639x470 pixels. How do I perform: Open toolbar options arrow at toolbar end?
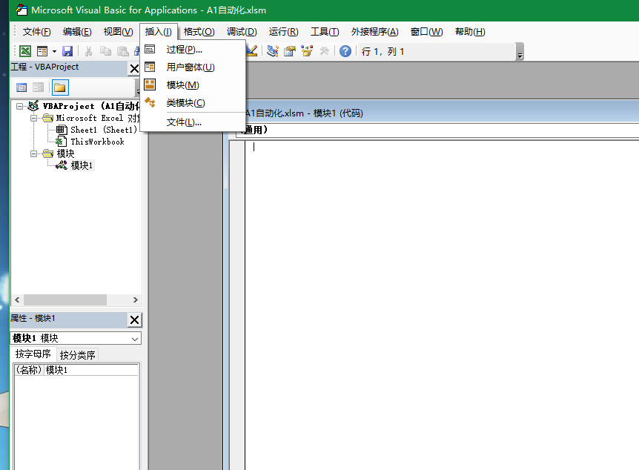click(520, 52)
